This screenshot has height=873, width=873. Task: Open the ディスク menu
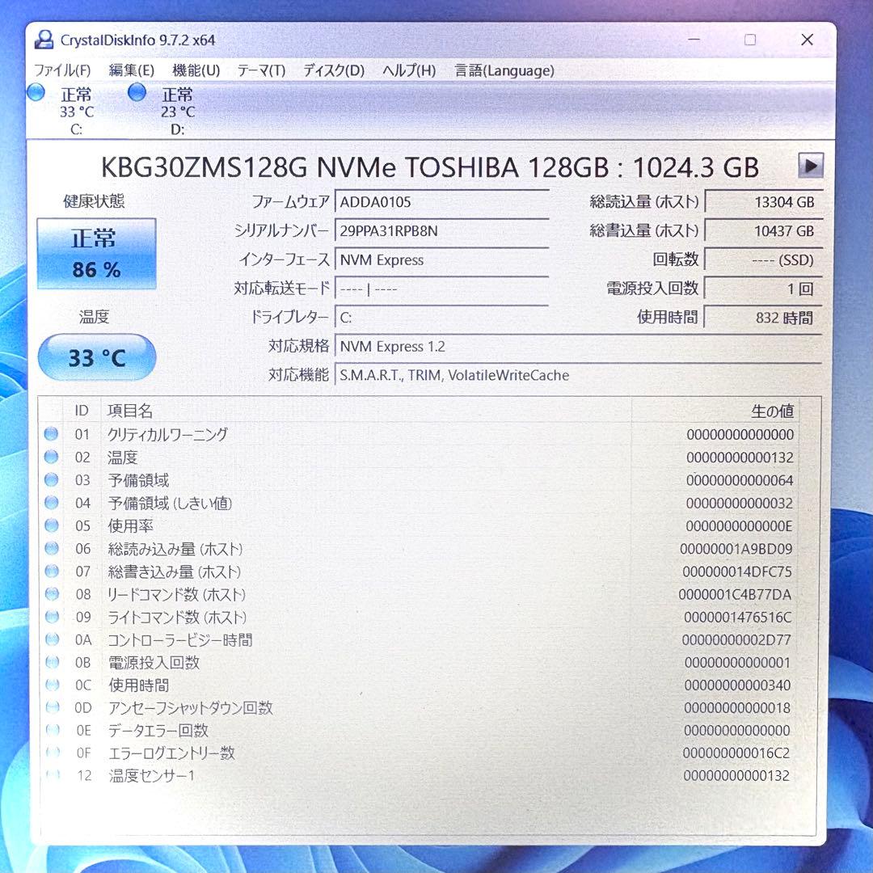332,70
